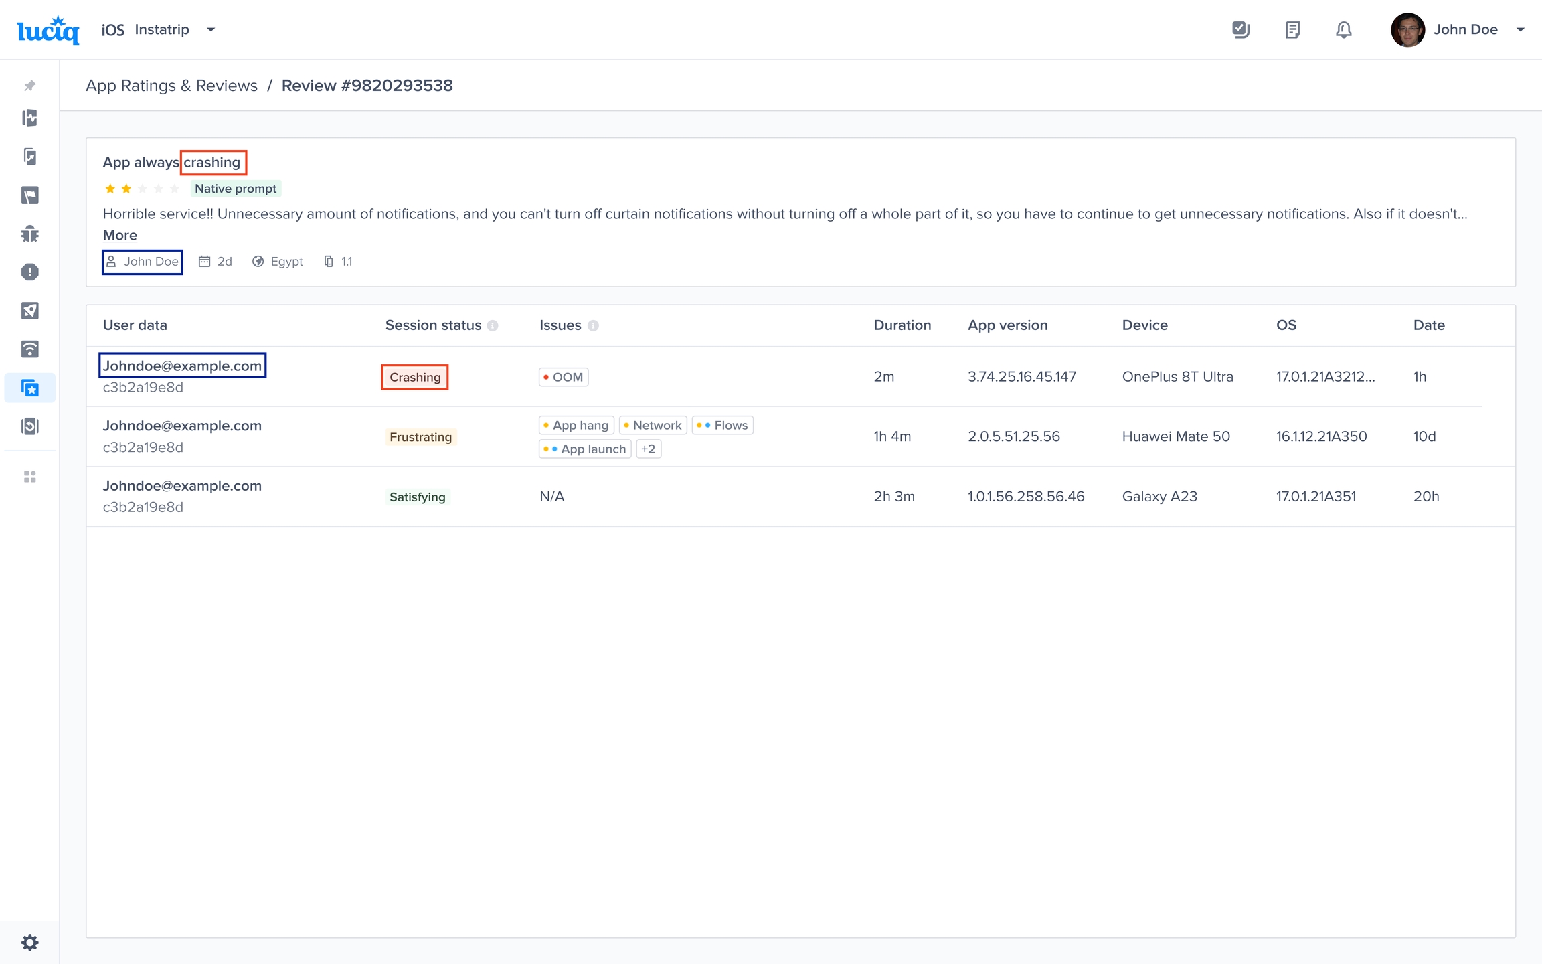Click the settings gear icon
This screenshot has height=964, width=1542.
pos(29,943)
